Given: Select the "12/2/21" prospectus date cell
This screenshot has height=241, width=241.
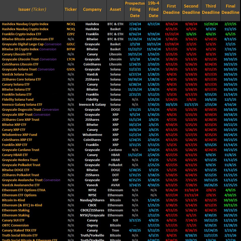Looking at the screenshot, I should coord(135,69).
